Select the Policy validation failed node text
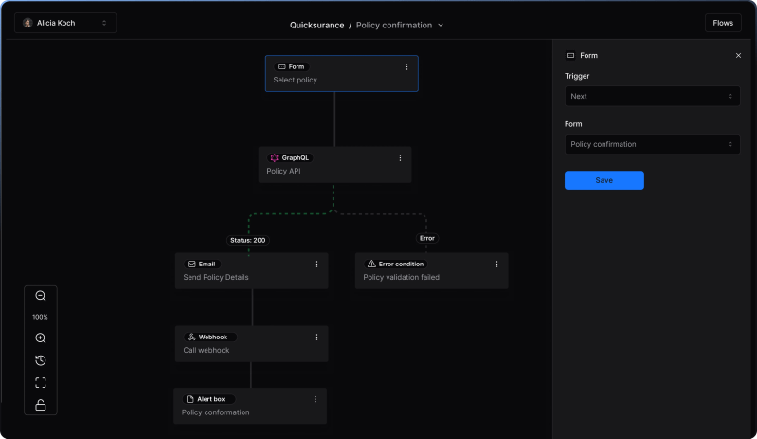The height and width of the screenshot is (439, 757). [x=401, y=277]
